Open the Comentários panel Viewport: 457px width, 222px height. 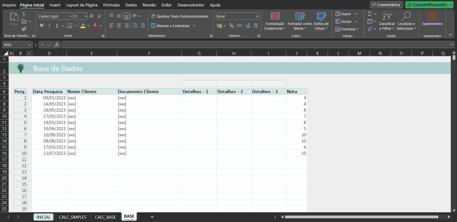coord(386,5)
